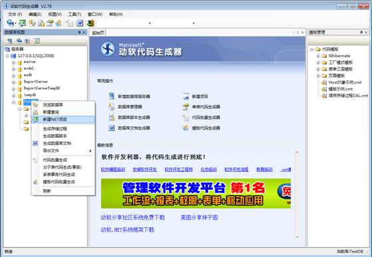Click the 模板代码生成器 icon on start page

point(185,128)
